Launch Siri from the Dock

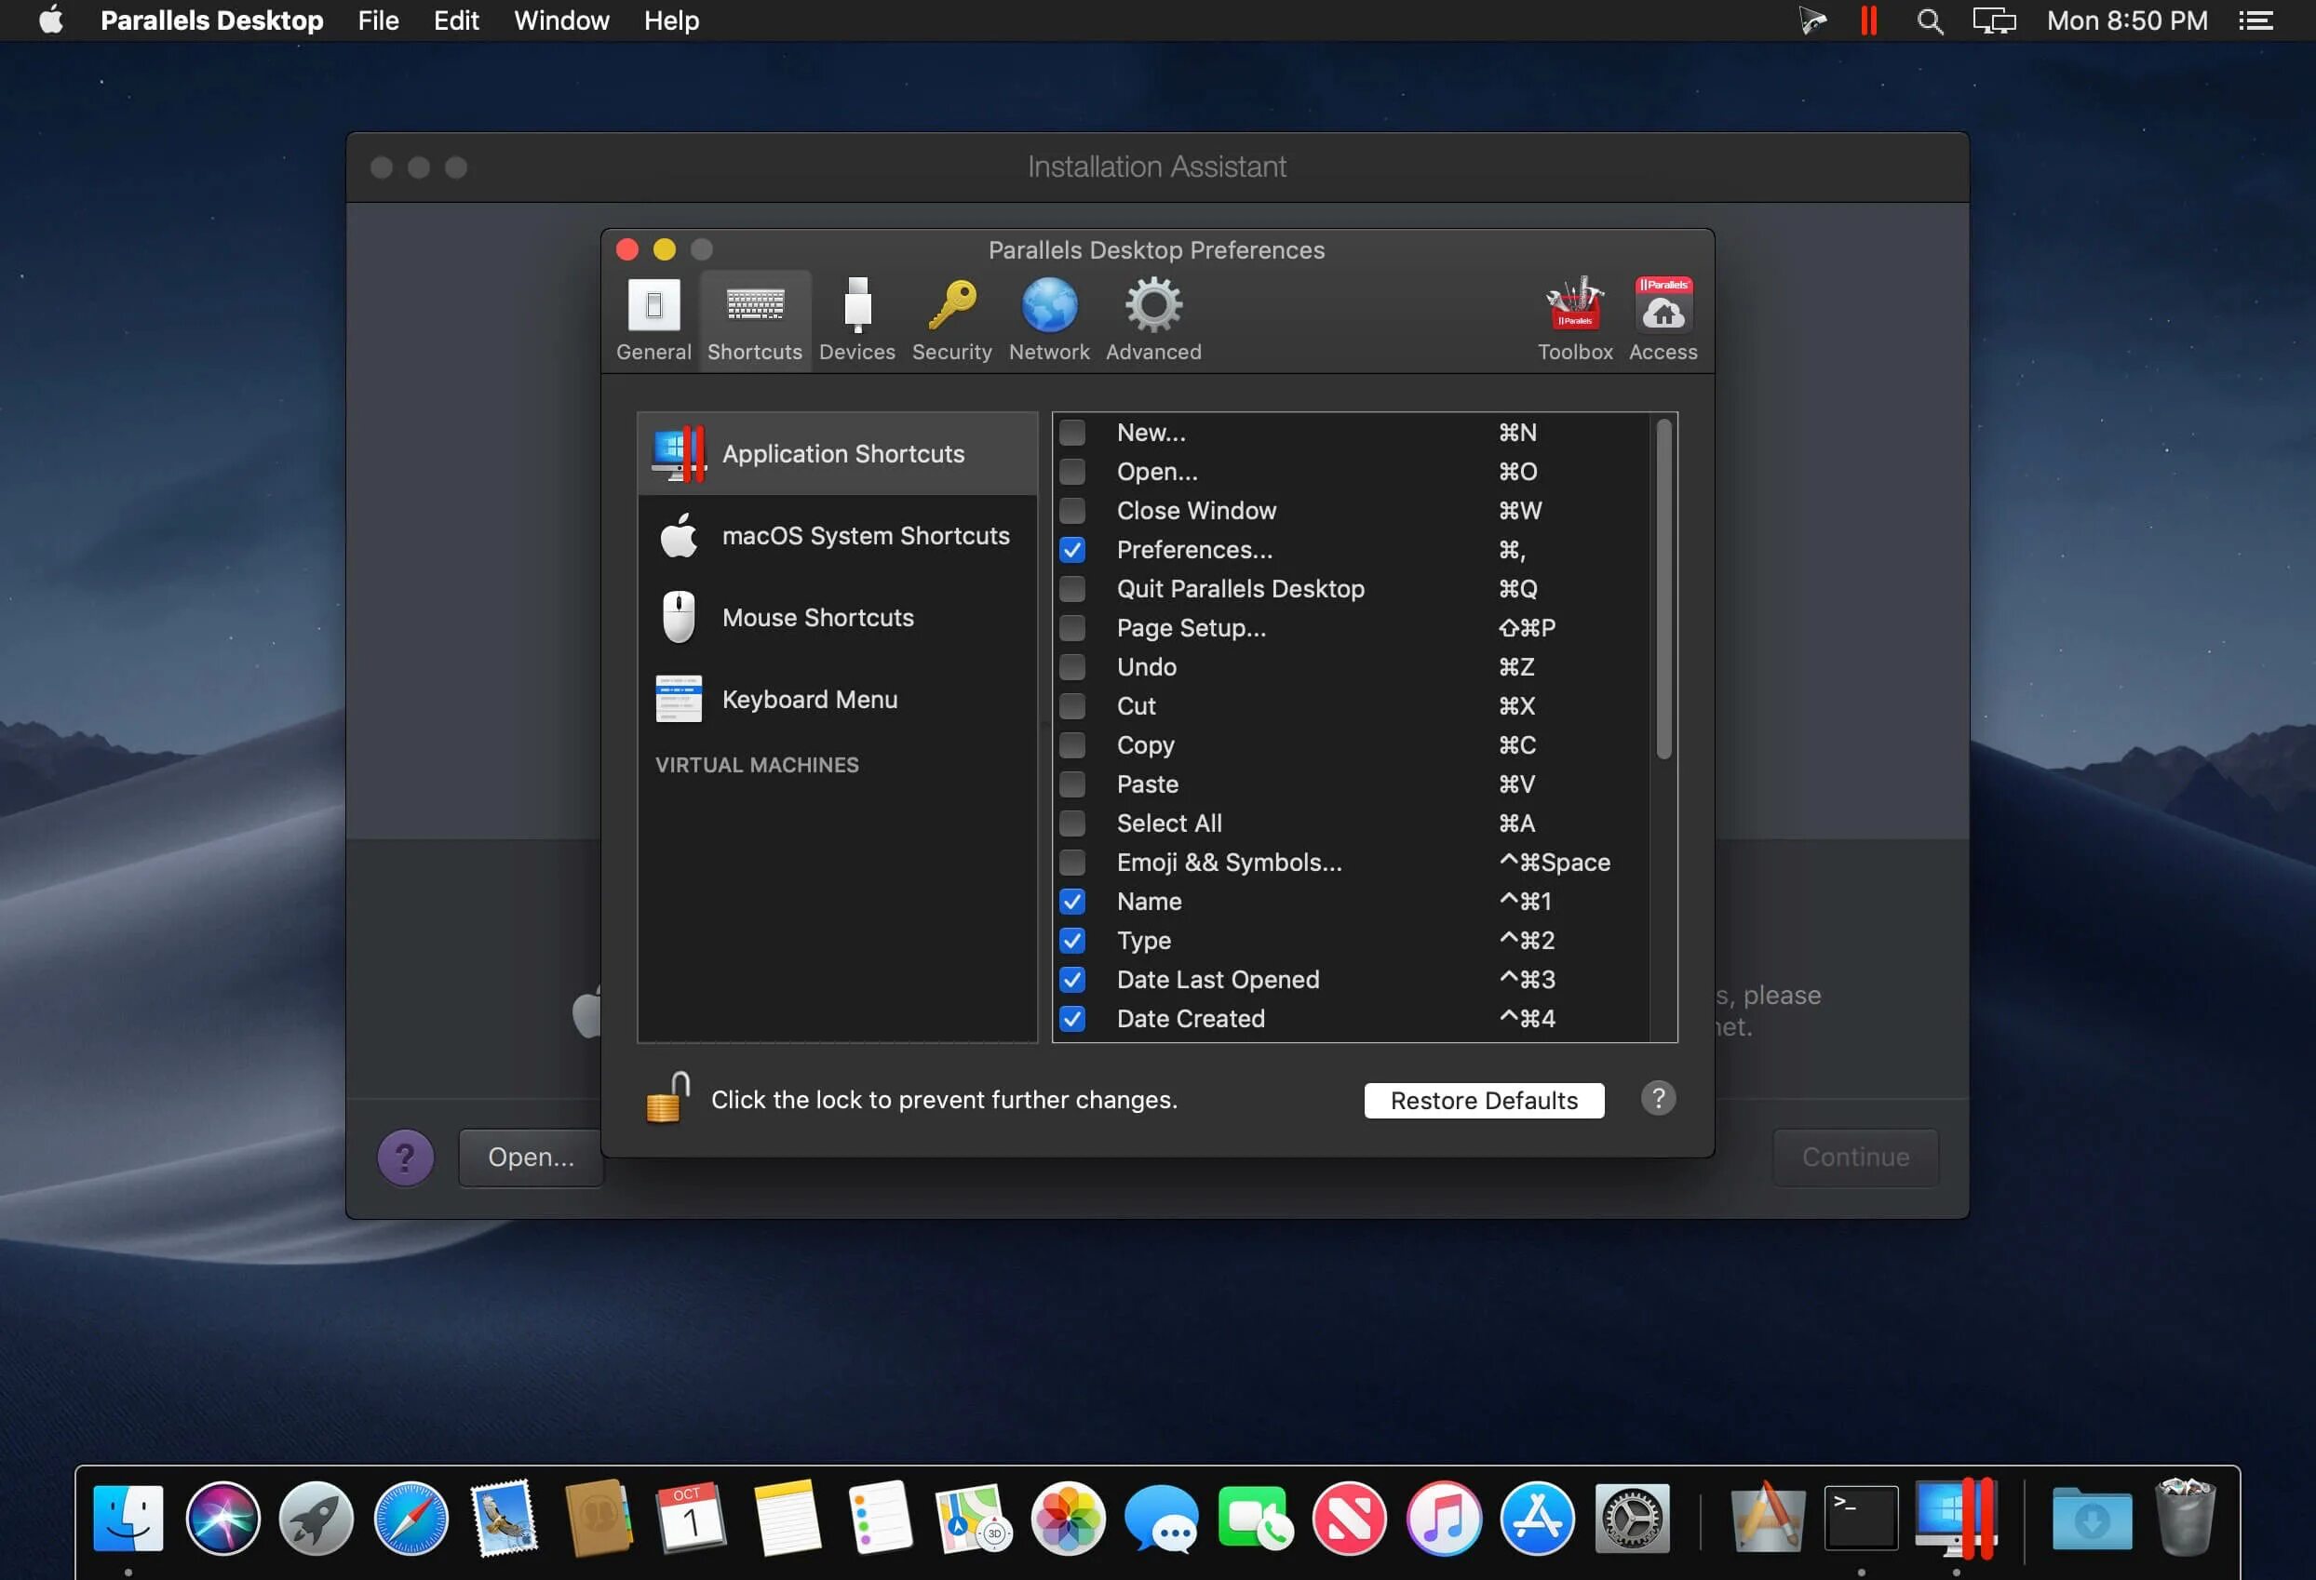click(x=222, y=1520)
